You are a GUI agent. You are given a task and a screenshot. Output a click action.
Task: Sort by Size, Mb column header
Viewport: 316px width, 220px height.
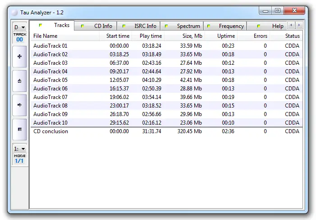pos(184,36)
